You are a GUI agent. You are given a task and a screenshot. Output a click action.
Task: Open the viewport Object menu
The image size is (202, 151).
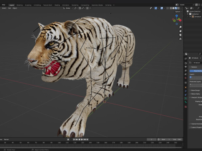pos(15,8)
